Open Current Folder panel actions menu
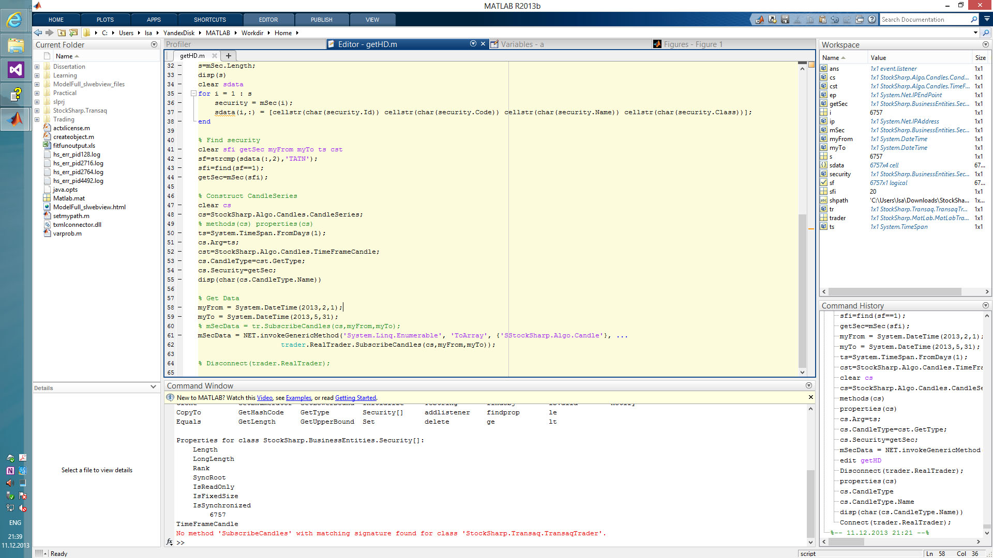 (x=154, y=45)
